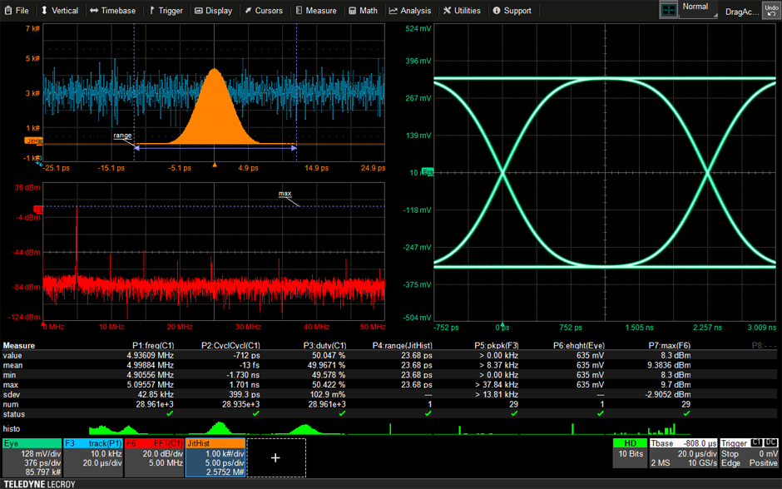Open the Timebase menu

tap(112, 11)
